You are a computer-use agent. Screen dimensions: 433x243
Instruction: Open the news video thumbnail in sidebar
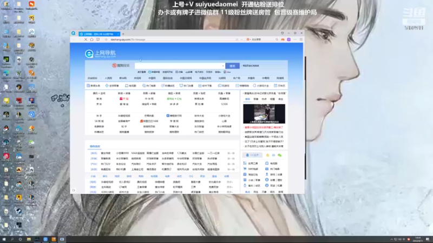pyautogui.click(x=264, y=113)
